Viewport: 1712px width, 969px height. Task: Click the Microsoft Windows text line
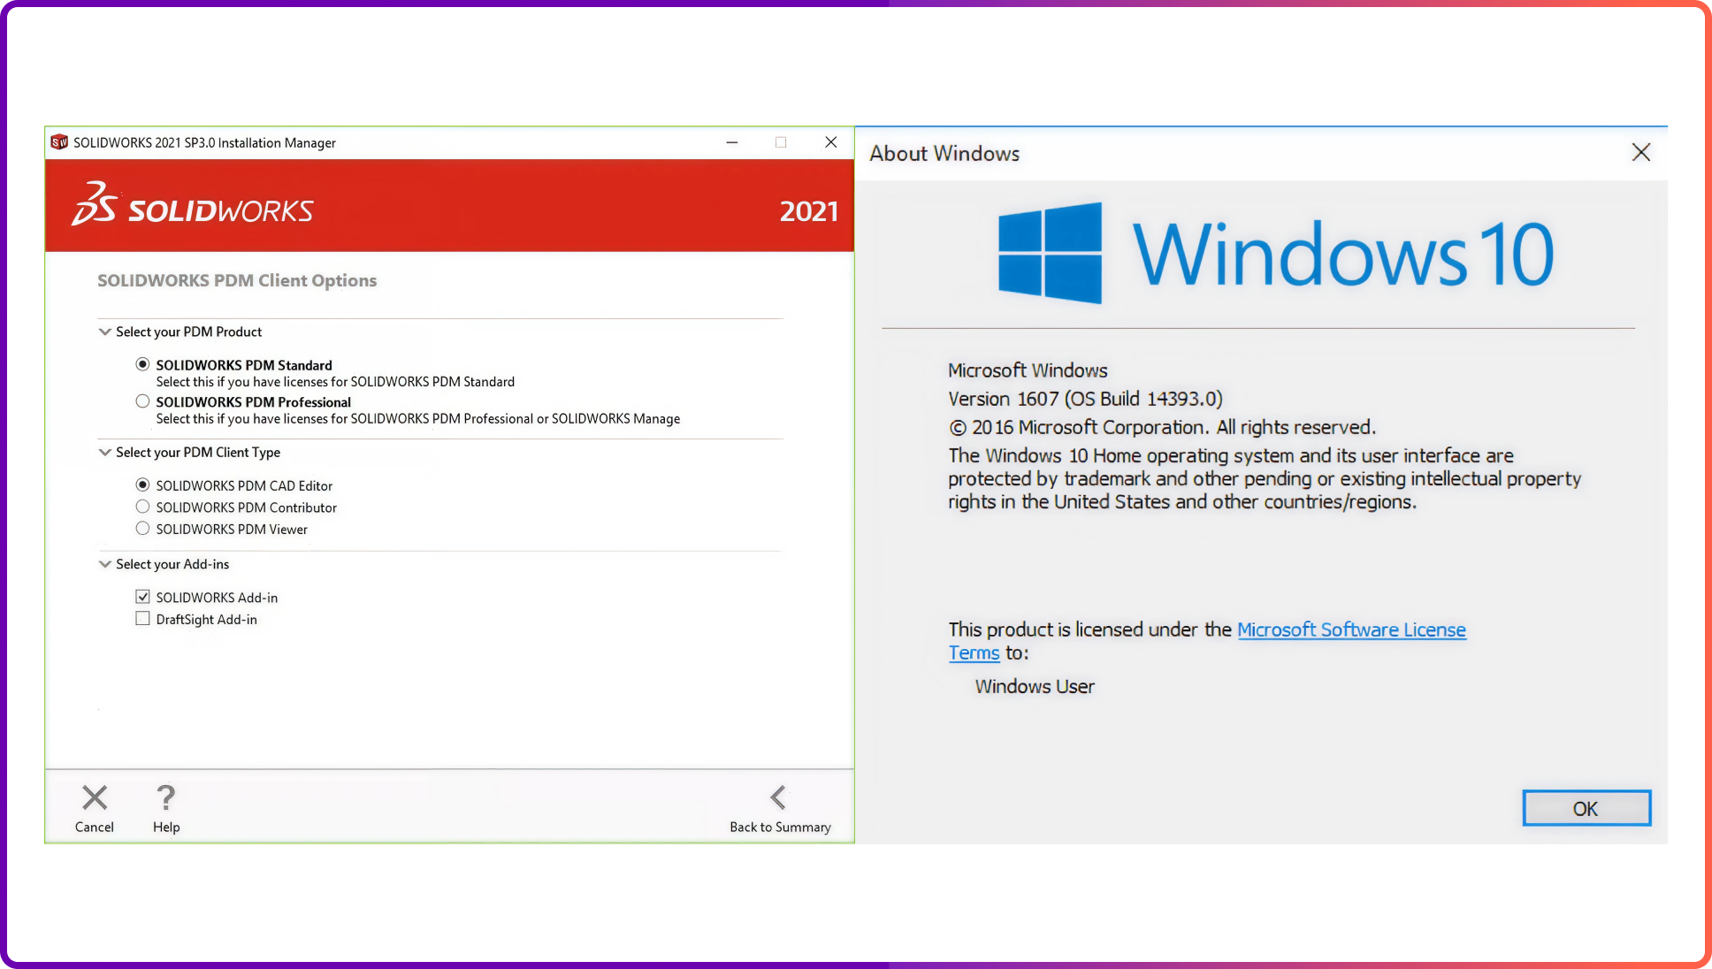1028,370
